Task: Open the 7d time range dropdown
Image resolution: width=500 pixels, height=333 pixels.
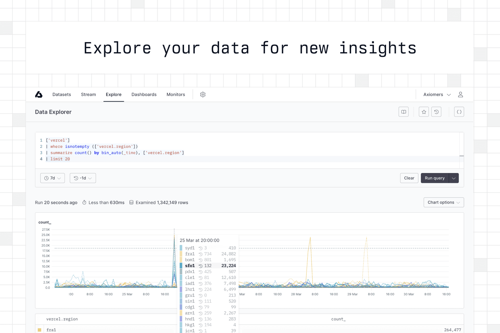Action: click(52, 178)
